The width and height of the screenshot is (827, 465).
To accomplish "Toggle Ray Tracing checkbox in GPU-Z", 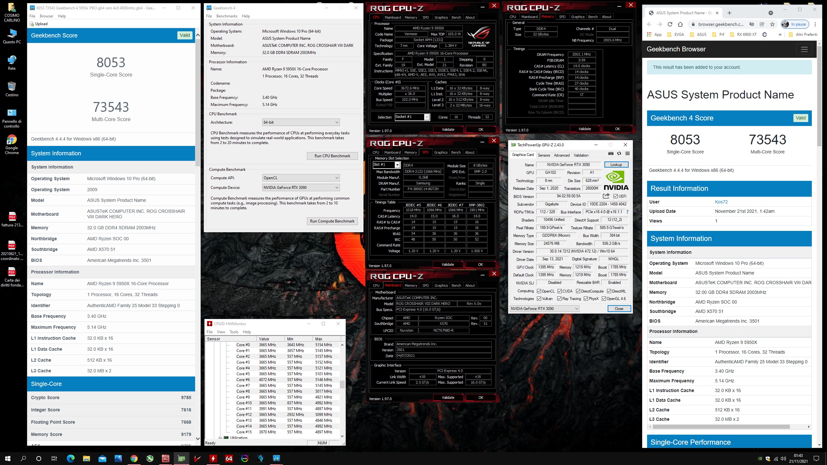I will coord(559,299).
